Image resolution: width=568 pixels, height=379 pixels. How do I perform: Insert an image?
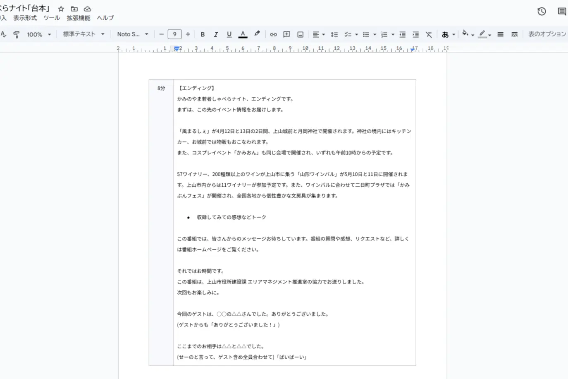point(300,34)
